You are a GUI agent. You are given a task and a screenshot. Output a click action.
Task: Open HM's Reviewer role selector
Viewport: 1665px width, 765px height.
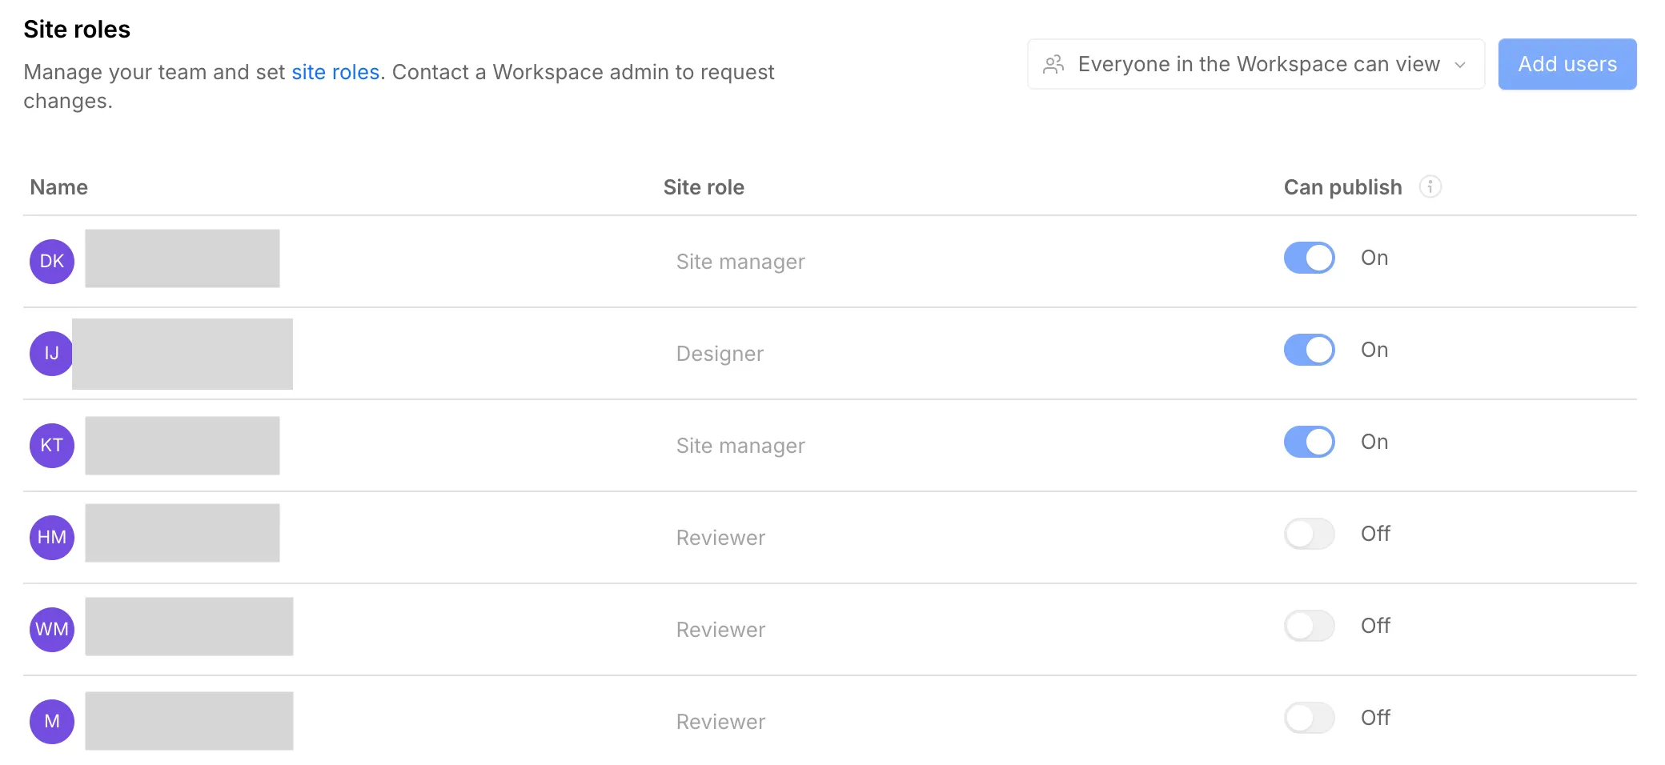pyautogui.click(x=720, y=538)
